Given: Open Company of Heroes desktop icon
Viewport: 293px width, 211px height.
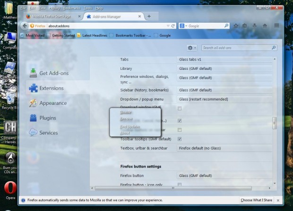Looking at the screenshot, I should (x=10, y=132).
